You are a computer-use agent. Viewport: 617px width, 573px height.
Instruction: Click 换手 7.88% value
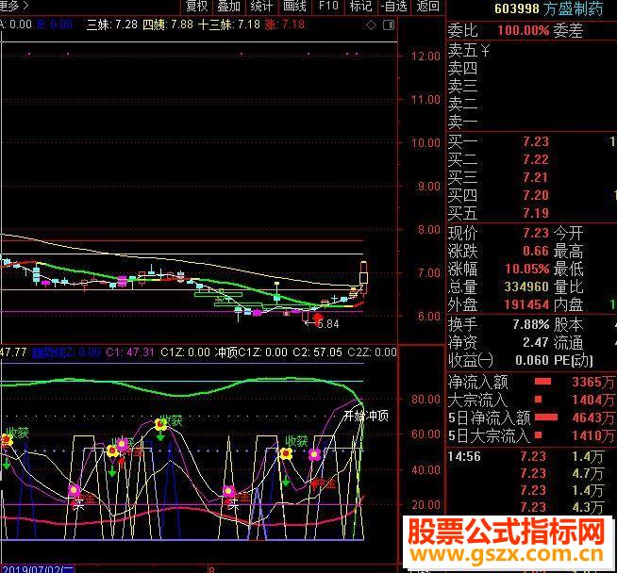(x=531, y=324)
